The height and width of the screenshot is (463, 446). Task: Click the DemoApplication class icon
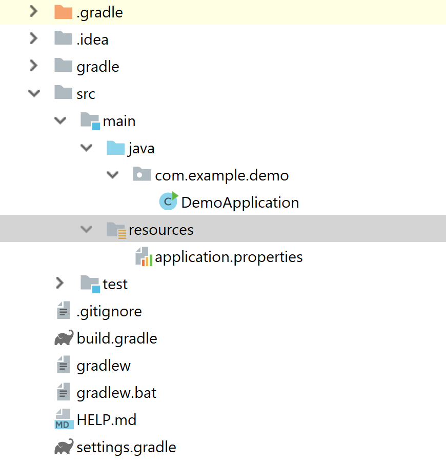click(168, 202)
